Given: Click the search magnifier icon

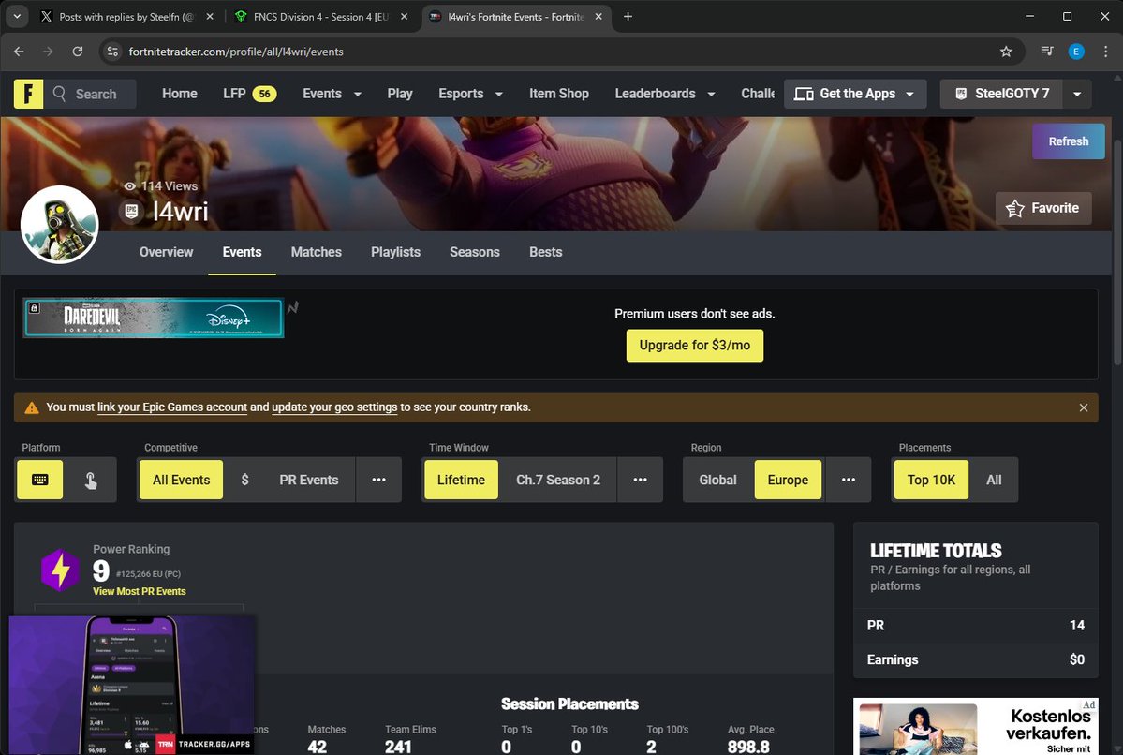Looking at the screenshot, I should (x=59, y=94).
